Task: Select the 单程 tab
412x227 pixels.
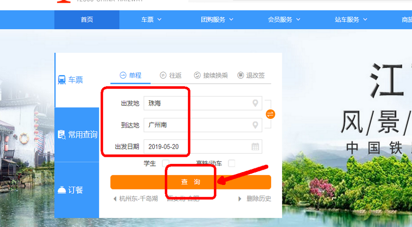Action: coord(131,76)
